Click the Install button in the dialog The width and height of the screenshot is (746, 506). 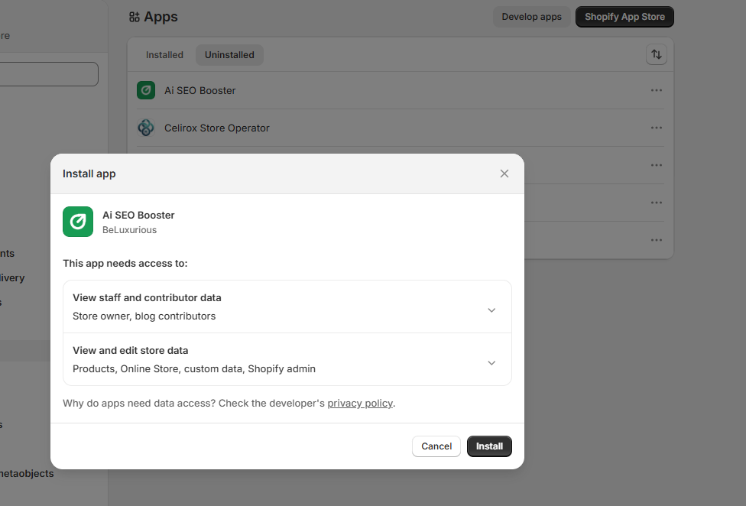(489, 446)
